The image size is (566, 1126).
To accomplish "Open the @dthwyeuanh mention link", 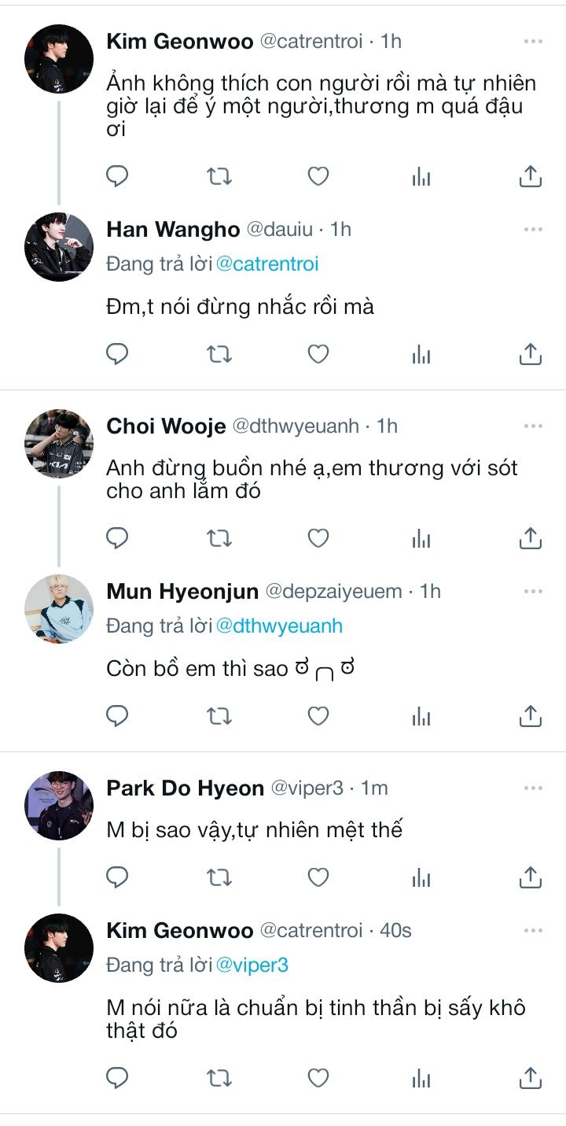I will [279, 626].
